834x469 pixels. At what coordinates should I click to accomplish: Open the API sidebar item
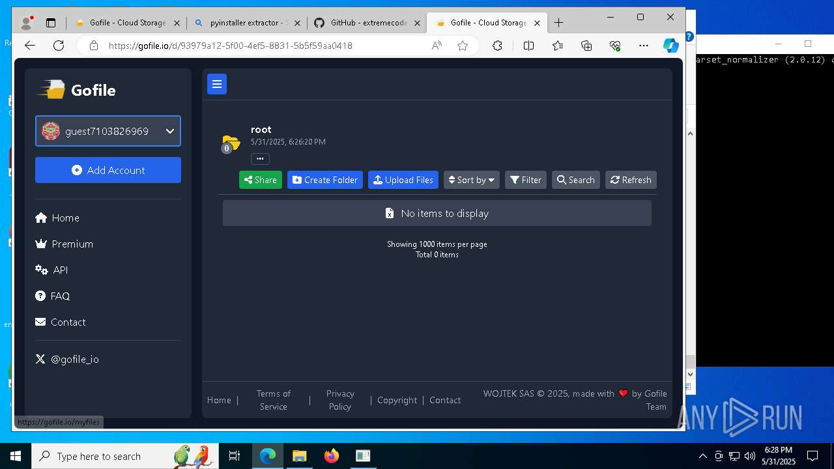tap(51, 270)
